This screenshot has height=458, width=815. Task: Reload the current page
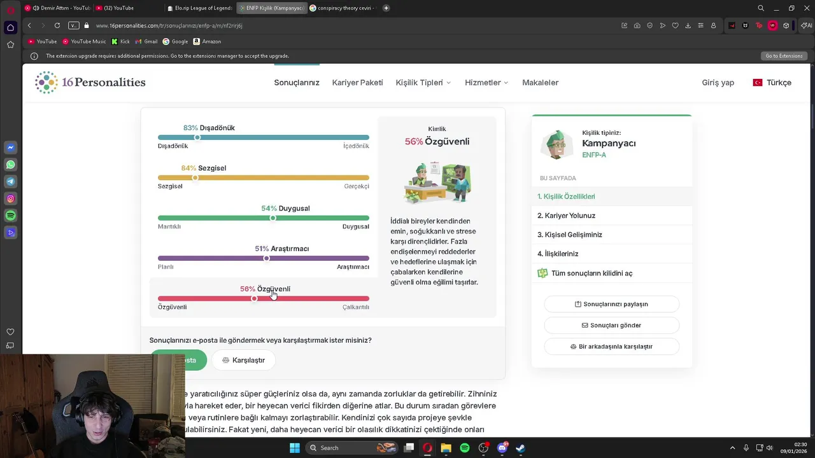[57, 25]
